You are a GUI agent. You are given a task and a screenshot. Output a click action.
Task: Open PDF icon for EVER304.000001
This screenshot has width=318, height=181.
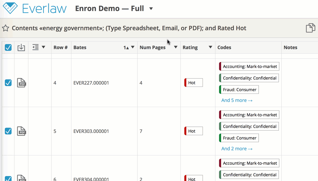[21, 178]
